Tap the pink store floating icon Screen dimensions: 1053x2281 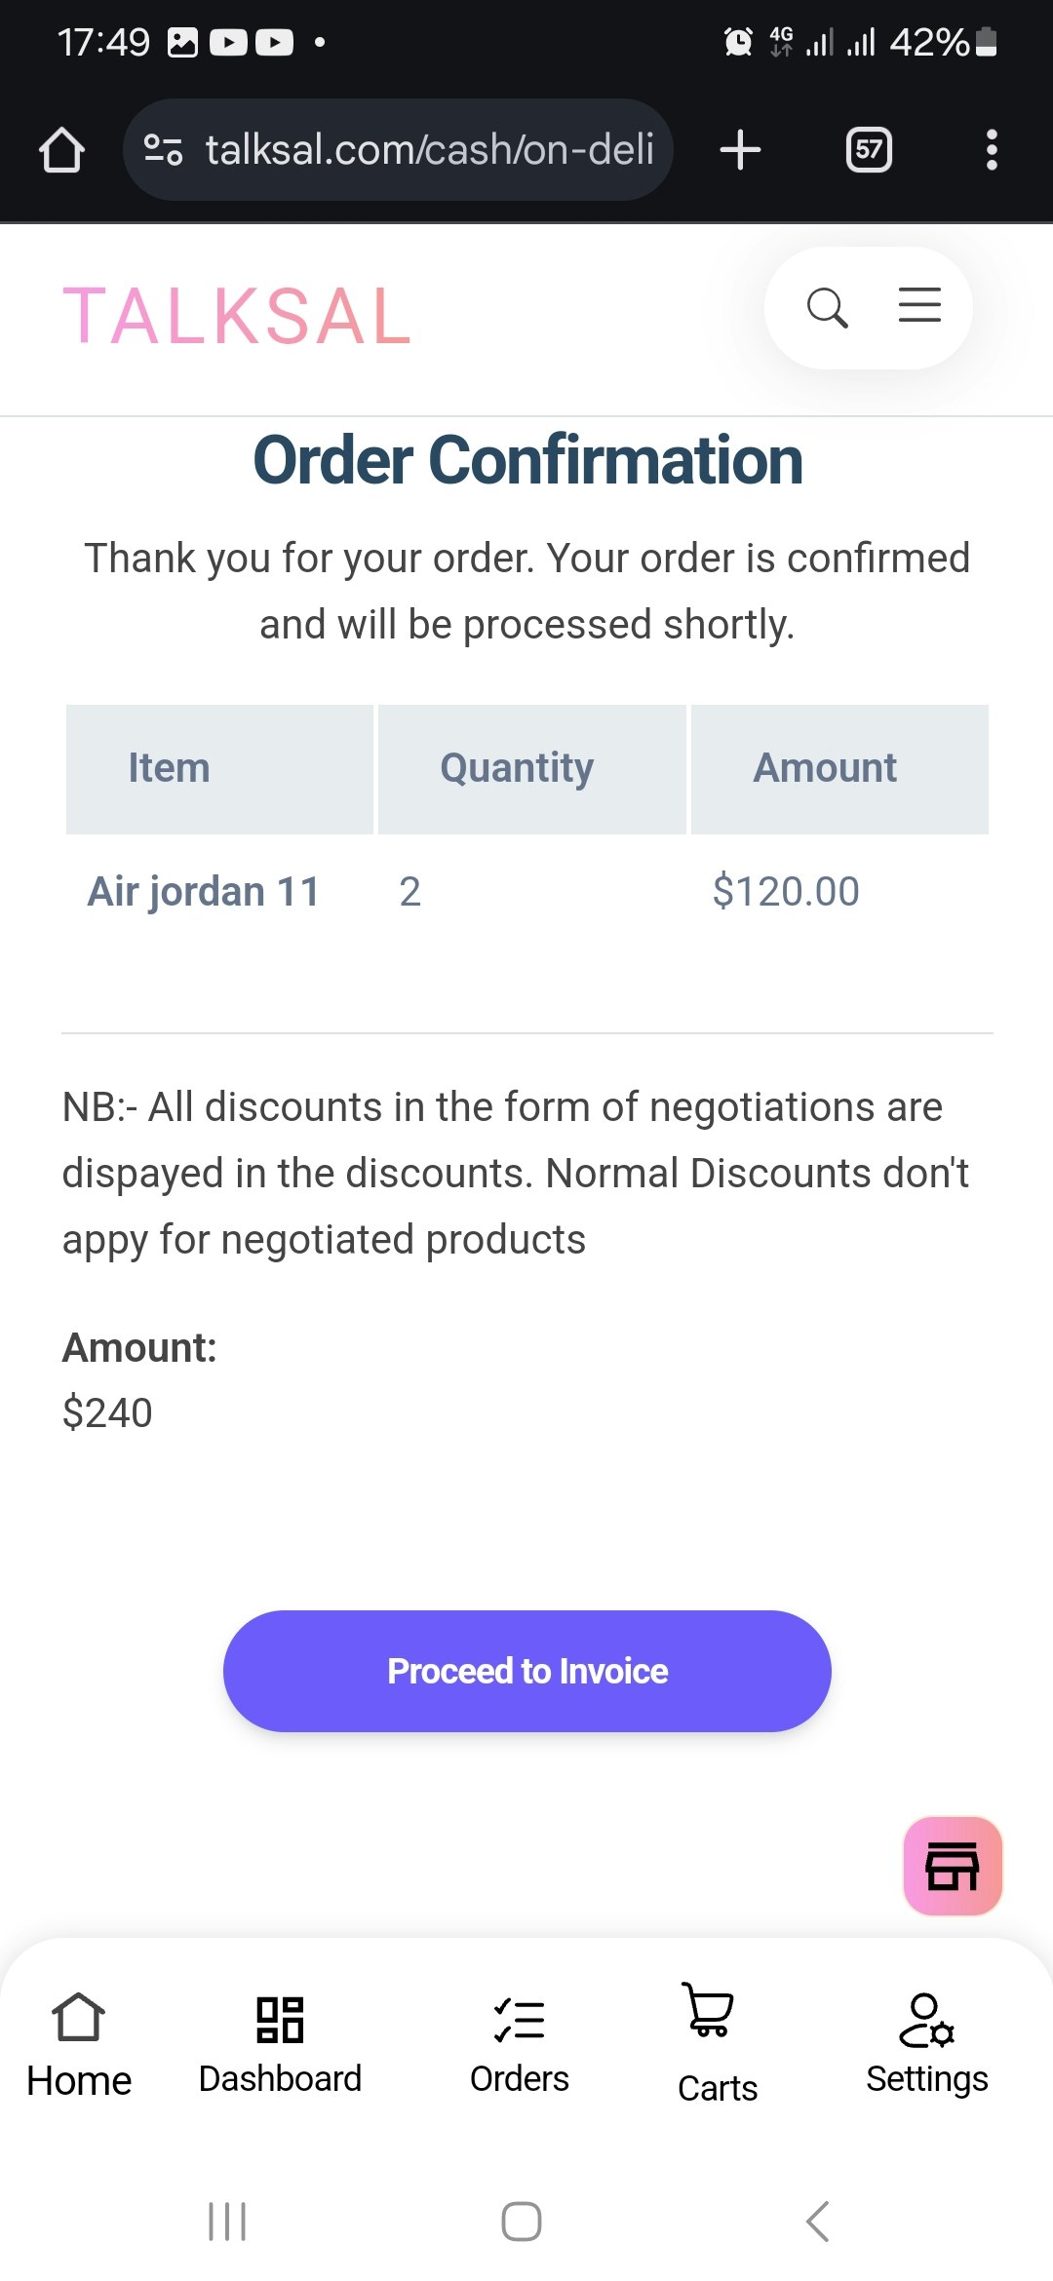953,1866
